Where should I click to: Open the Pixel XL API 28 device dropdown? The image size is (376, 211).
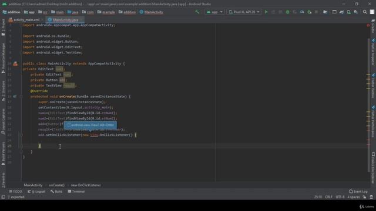point(244,12)
